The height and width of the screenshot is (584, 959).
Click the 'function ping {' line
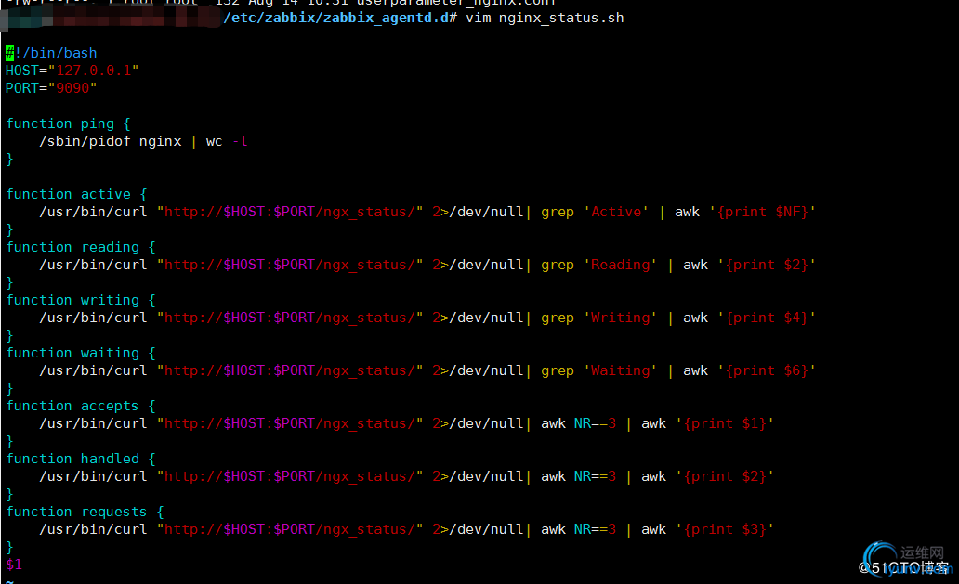coord(69,124)
